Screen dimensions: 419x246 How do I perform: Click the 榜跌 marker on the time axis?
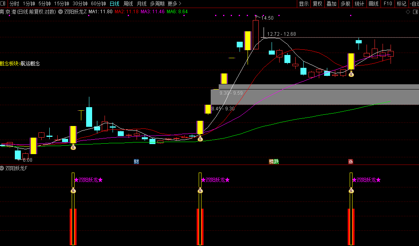(x=274, y=161)
